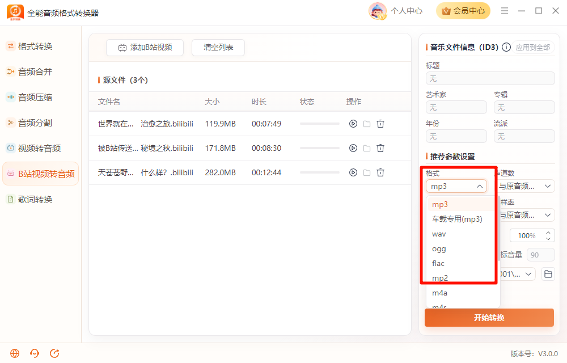The height and width of the screenshot is (363, 567).
Task: Click progress bar of 世界就在... file
Action: tap(320, 124)
